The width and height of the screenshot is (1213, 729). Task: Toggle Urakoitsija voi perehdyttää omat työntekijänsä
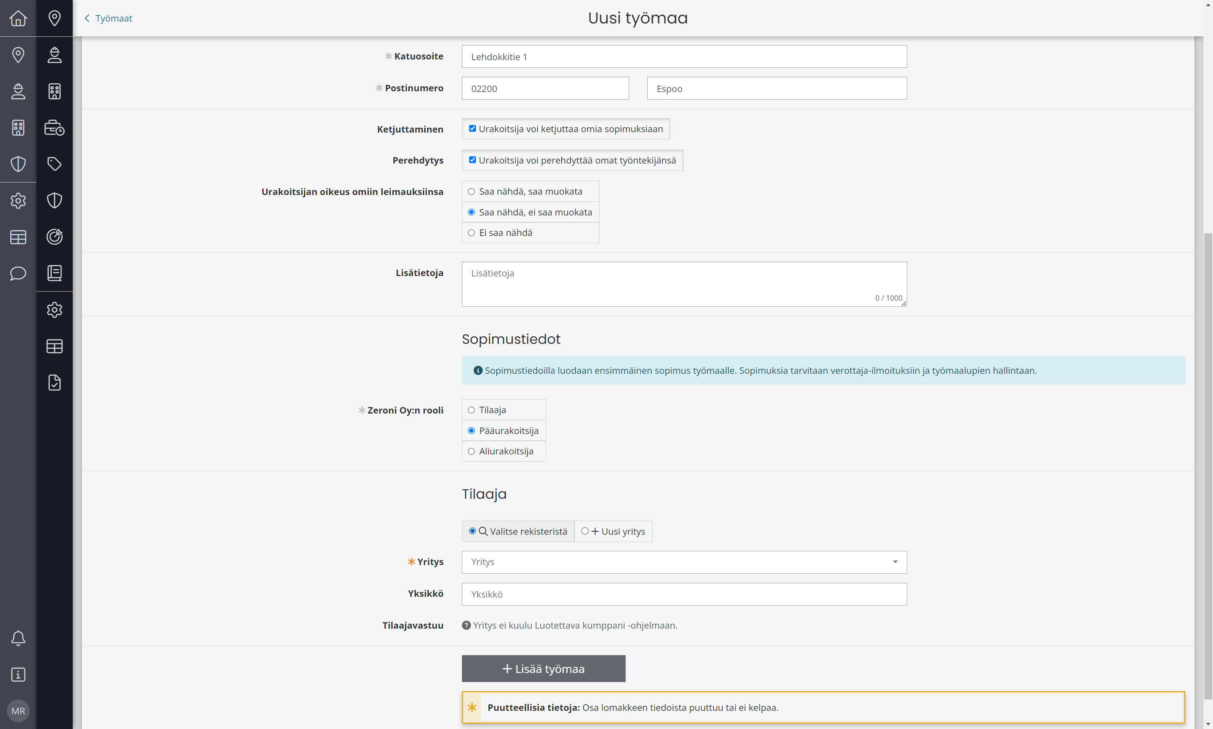point(472,160)
